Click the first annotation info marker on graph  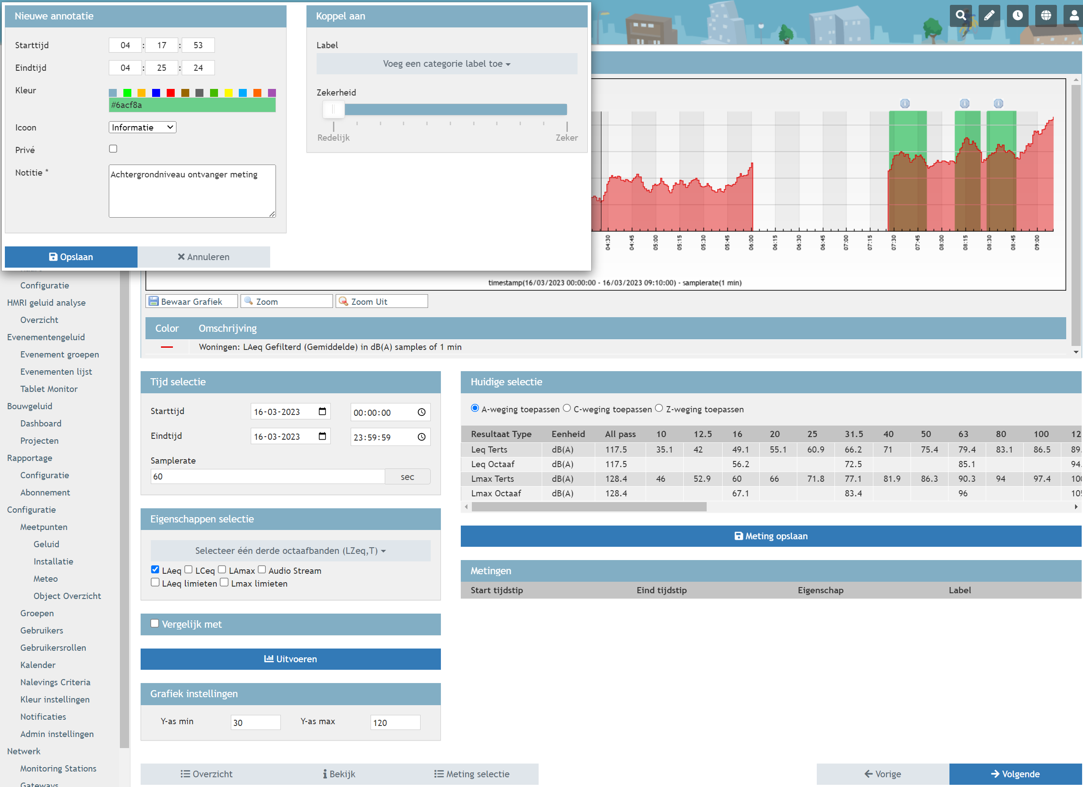905,104
